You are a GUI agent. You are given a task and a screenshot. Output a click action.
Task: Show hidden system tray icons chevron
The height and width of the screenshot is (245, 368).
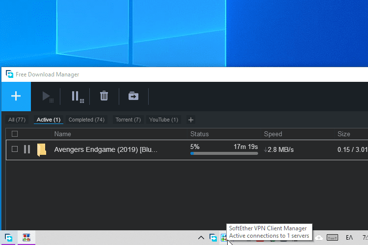(201, 238)
